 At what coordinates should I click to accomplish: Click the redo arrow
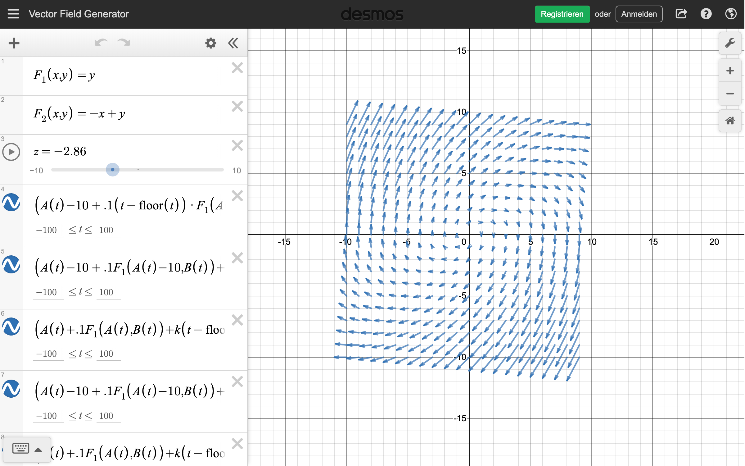(x=124, y=43)
